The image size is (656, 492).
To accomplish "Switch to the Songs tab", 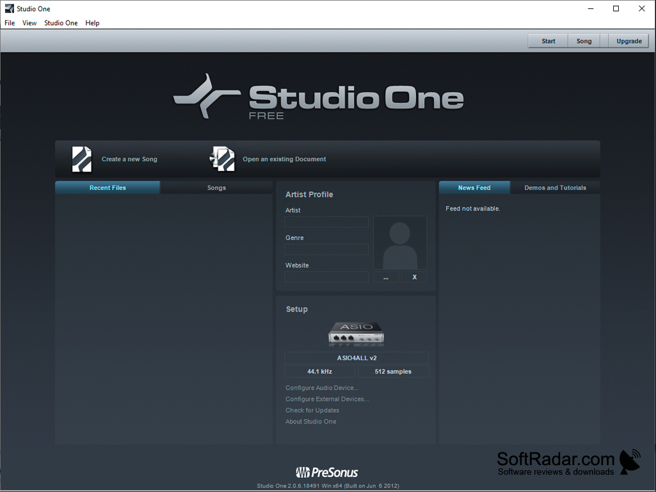I will pyautogui.click(x=216, y=188).
